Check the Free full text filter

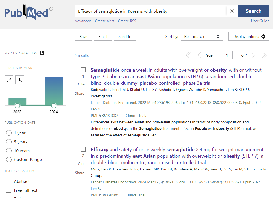tap(8, 190)
